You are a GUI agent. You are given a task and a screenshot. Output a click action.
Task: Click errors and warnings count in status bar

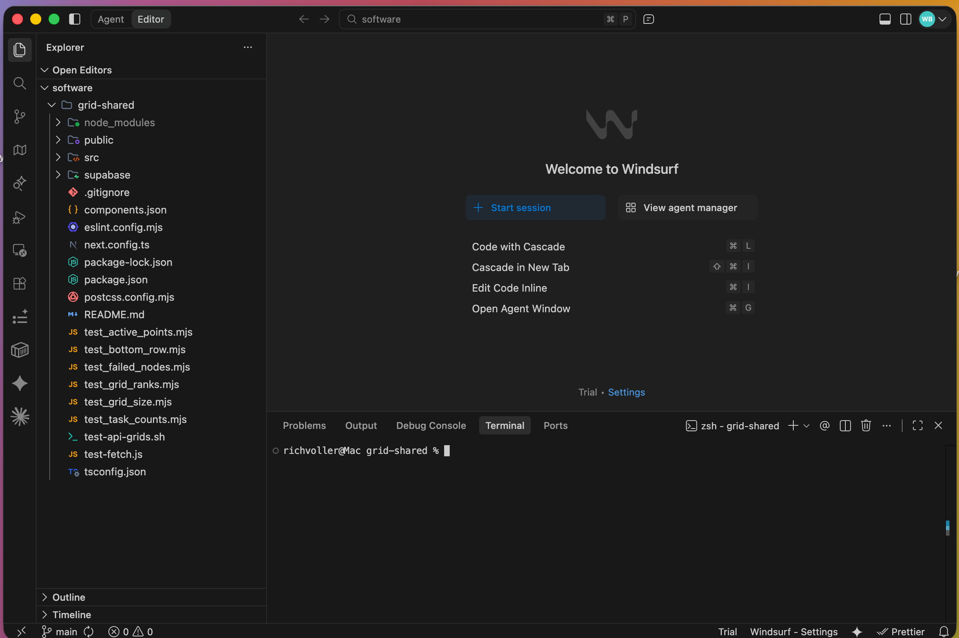(131, 632)
